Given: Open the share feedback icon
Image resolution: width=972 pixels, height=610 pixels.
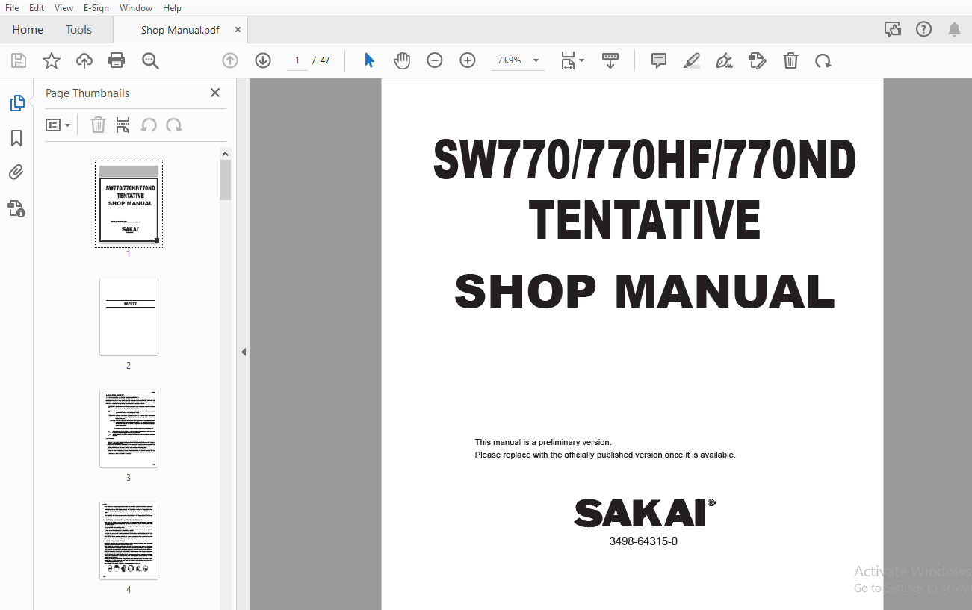Looking at the screenshot, I should (893, 29).
